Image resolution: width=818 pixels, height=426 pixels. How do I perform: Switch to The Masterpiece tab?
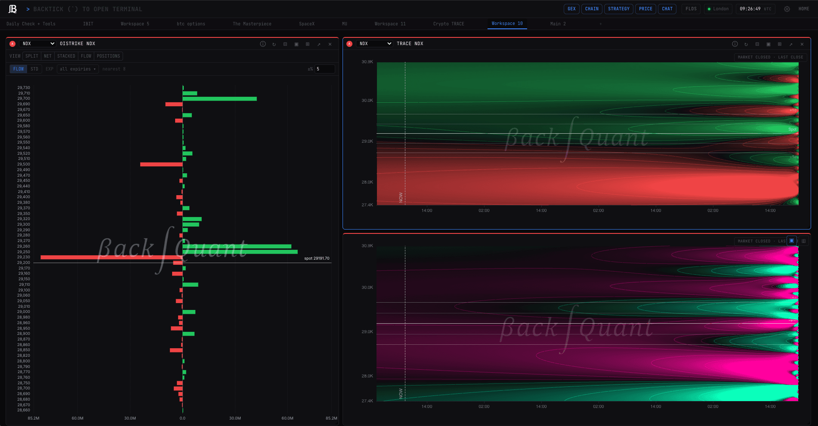(252, 24)
